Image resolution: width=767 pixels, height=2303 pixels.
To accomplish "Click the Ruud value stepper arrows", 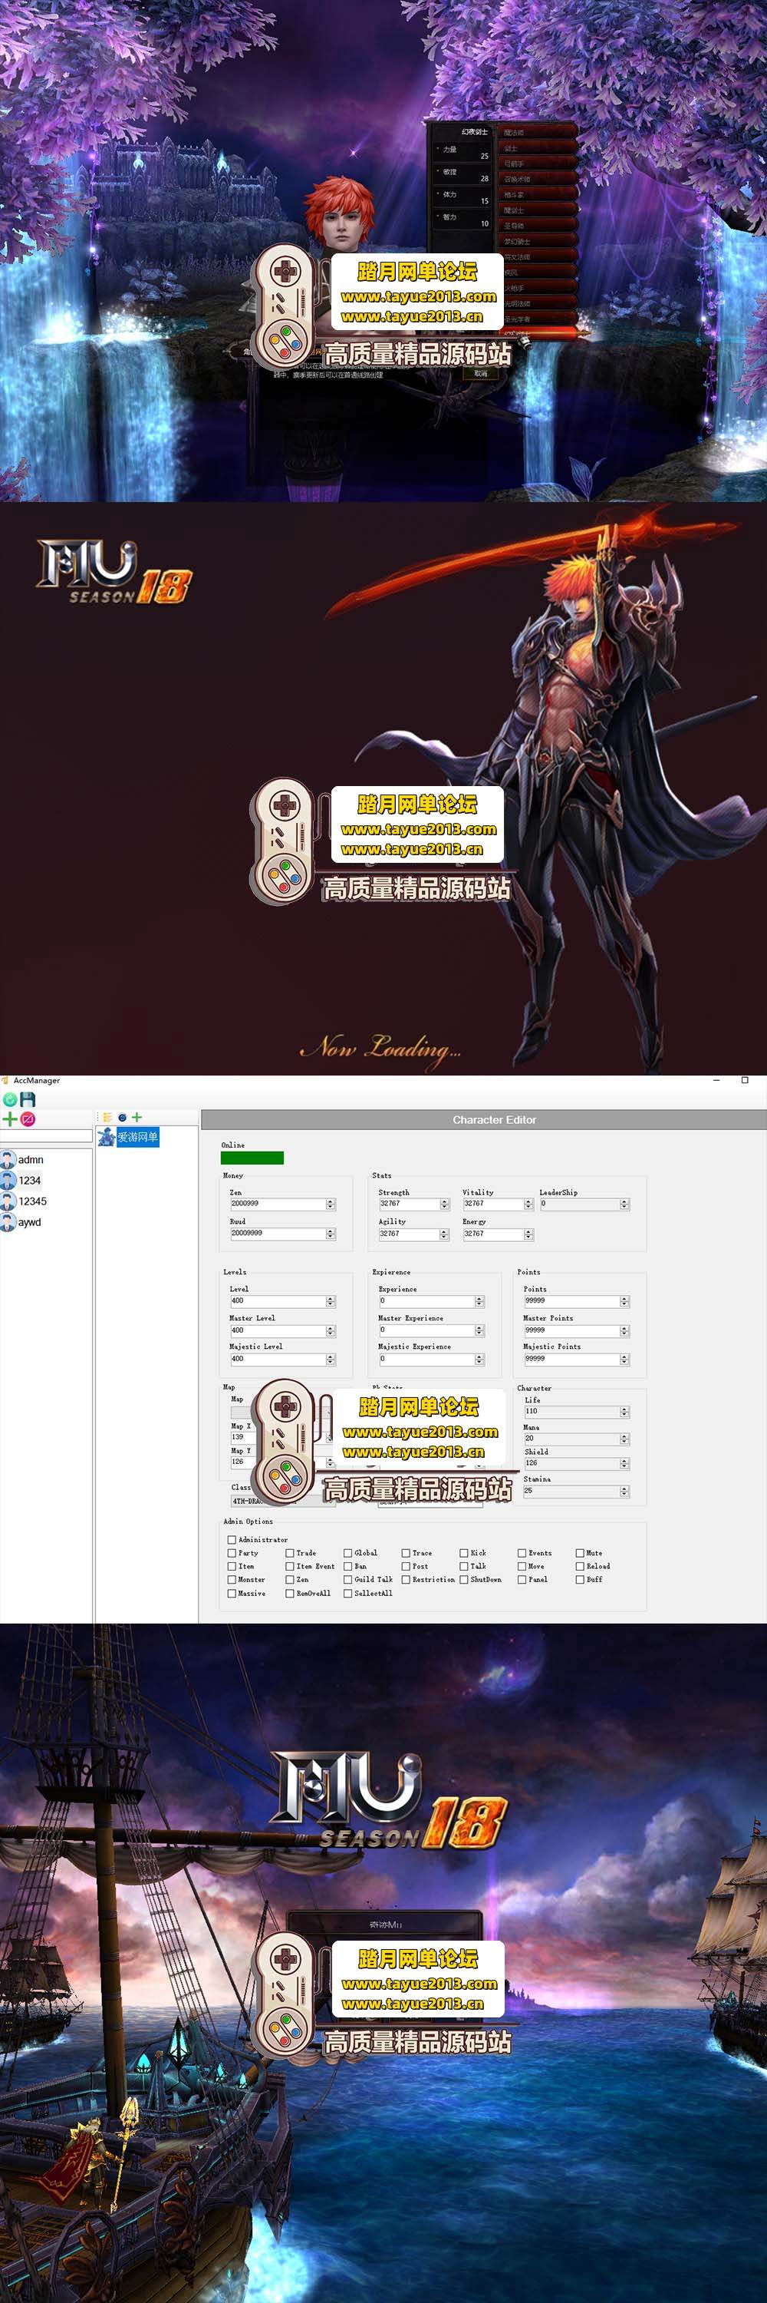I will [331, 1234].
